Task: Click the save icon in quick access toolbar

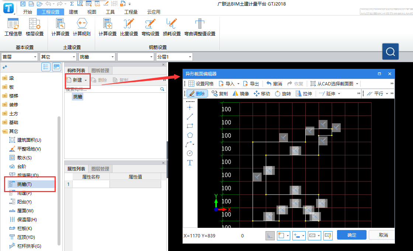Action: [x=23, y=4]
